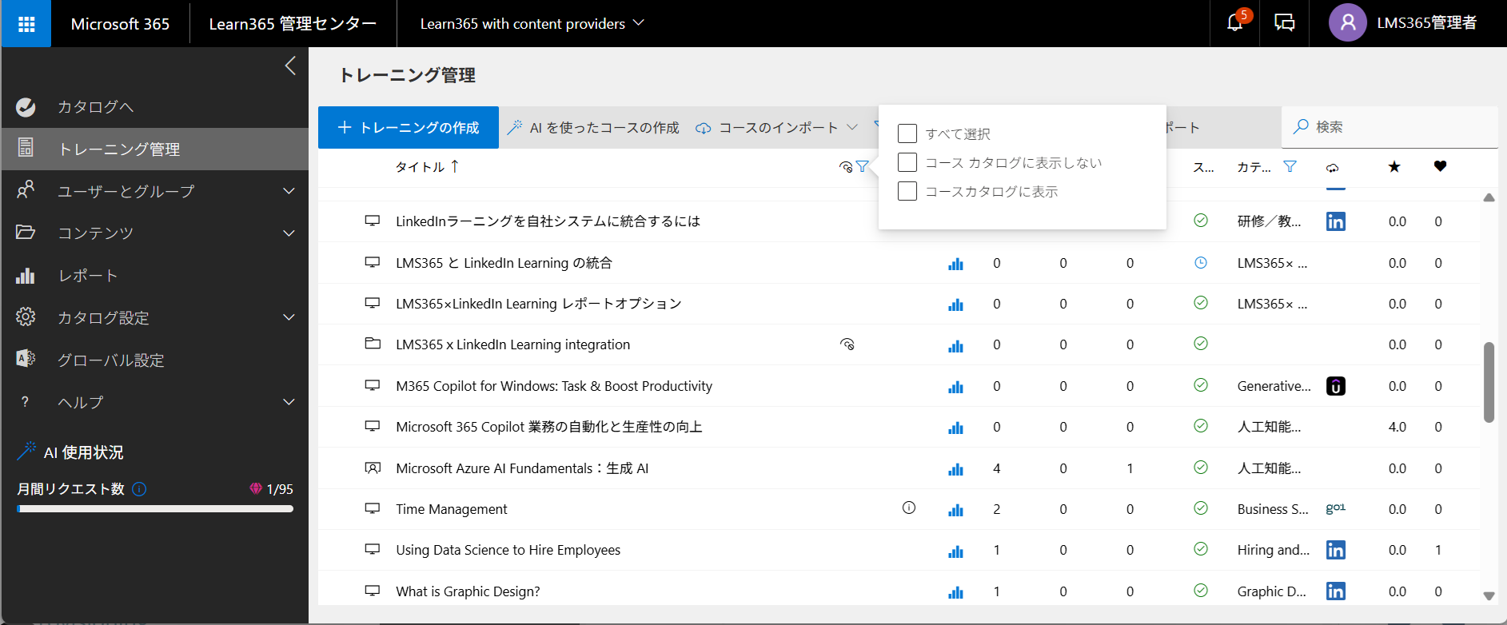The height and width of the screenshot is (625, 1507).
Task: Check コース カタログに表示しない checkbox
Action: point(907,162)
